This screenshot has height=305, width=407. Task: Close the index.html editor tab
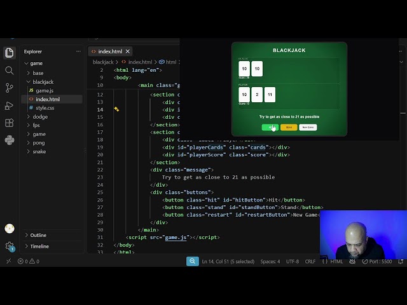click(127, 51)
